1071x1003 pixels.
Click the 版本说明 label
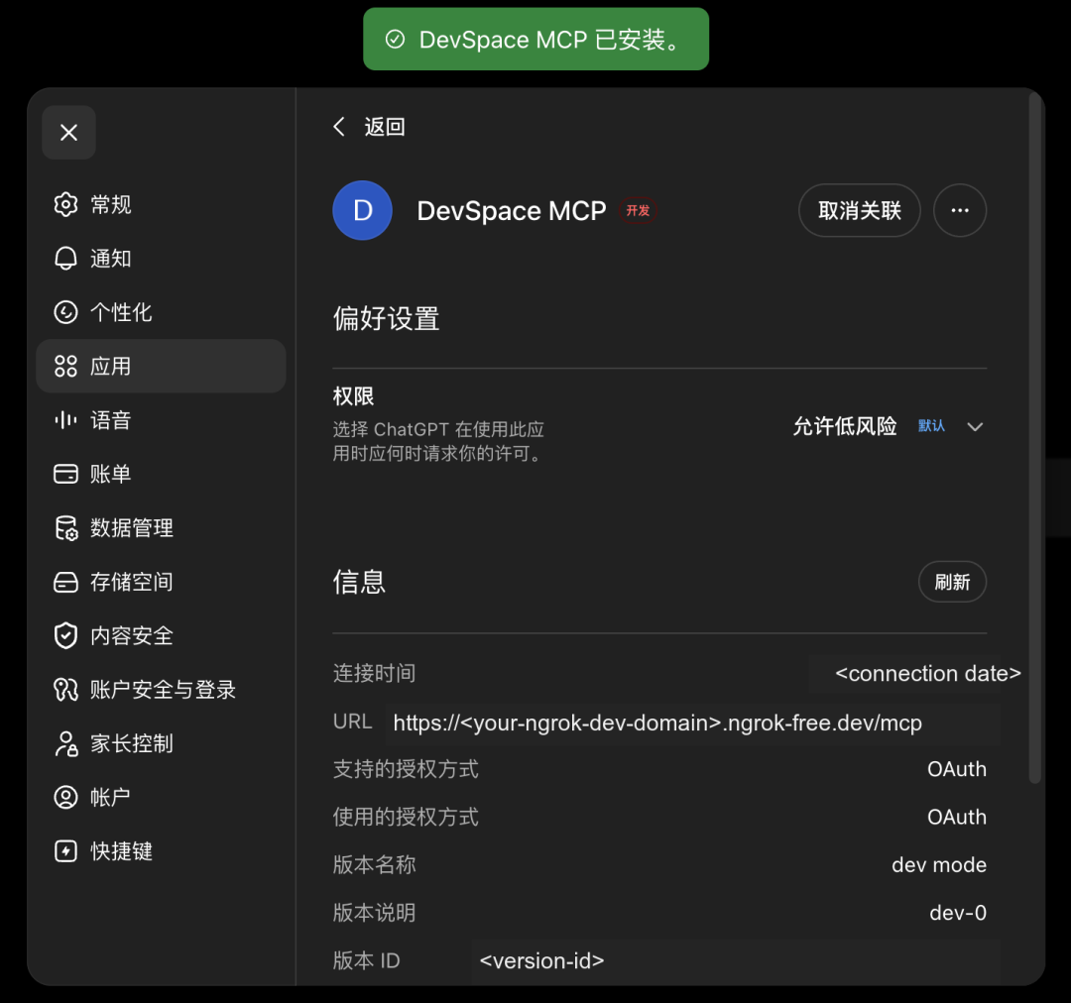point(374,912)
